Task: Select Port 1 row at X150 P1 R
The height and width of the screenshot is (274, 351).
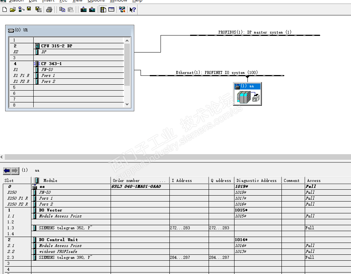Action: (x=177, y=198)
